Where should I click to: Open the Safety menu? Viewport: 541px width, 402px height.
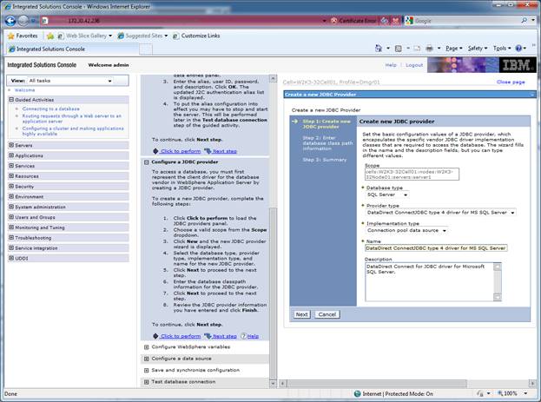[479, 48]
